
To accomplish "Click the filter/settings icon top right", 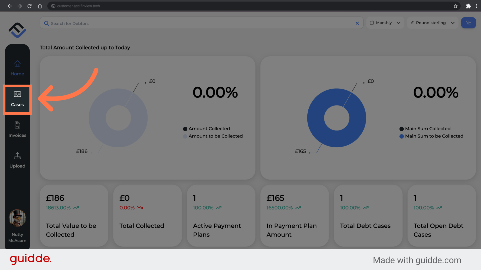I will click(468, 23).
